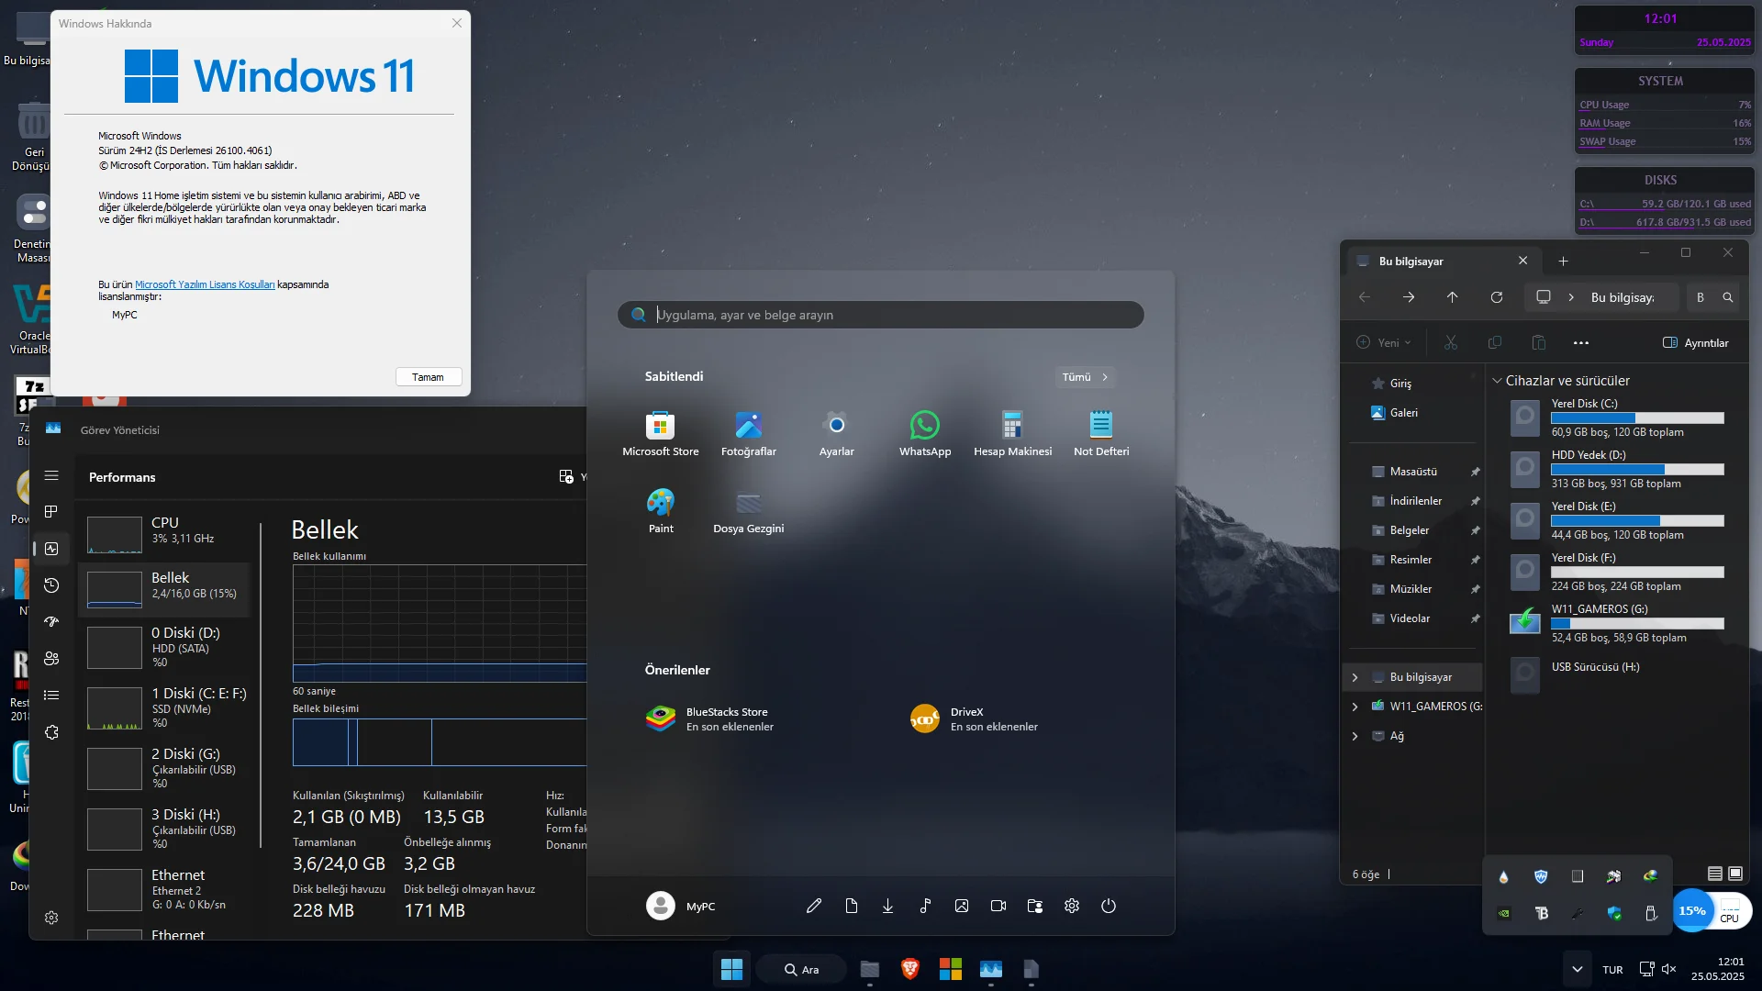Click the Start menu search field
The image size is (1762, 991).
(881, 315)
